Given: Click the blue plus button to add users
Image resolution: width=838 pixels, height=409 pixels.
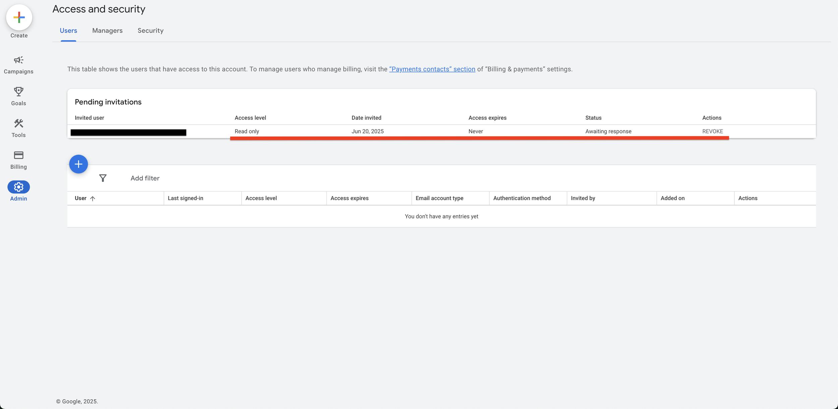Looking at the screenshot, I should tap(78, 164).
